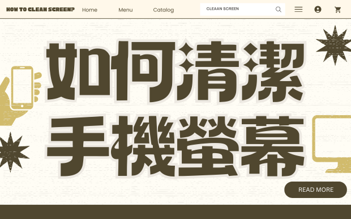
Task: Open the Menu navigation item
Action: pos(126,10)
